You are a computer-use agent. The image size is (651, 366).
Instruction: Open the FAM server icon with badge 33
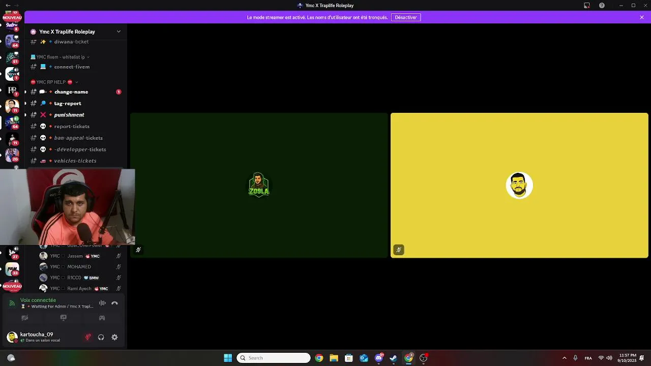tap(12, 268)
